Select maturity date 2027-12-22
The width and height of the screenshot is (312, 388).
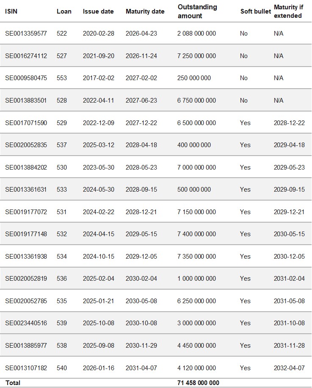[x=141, y=123]
